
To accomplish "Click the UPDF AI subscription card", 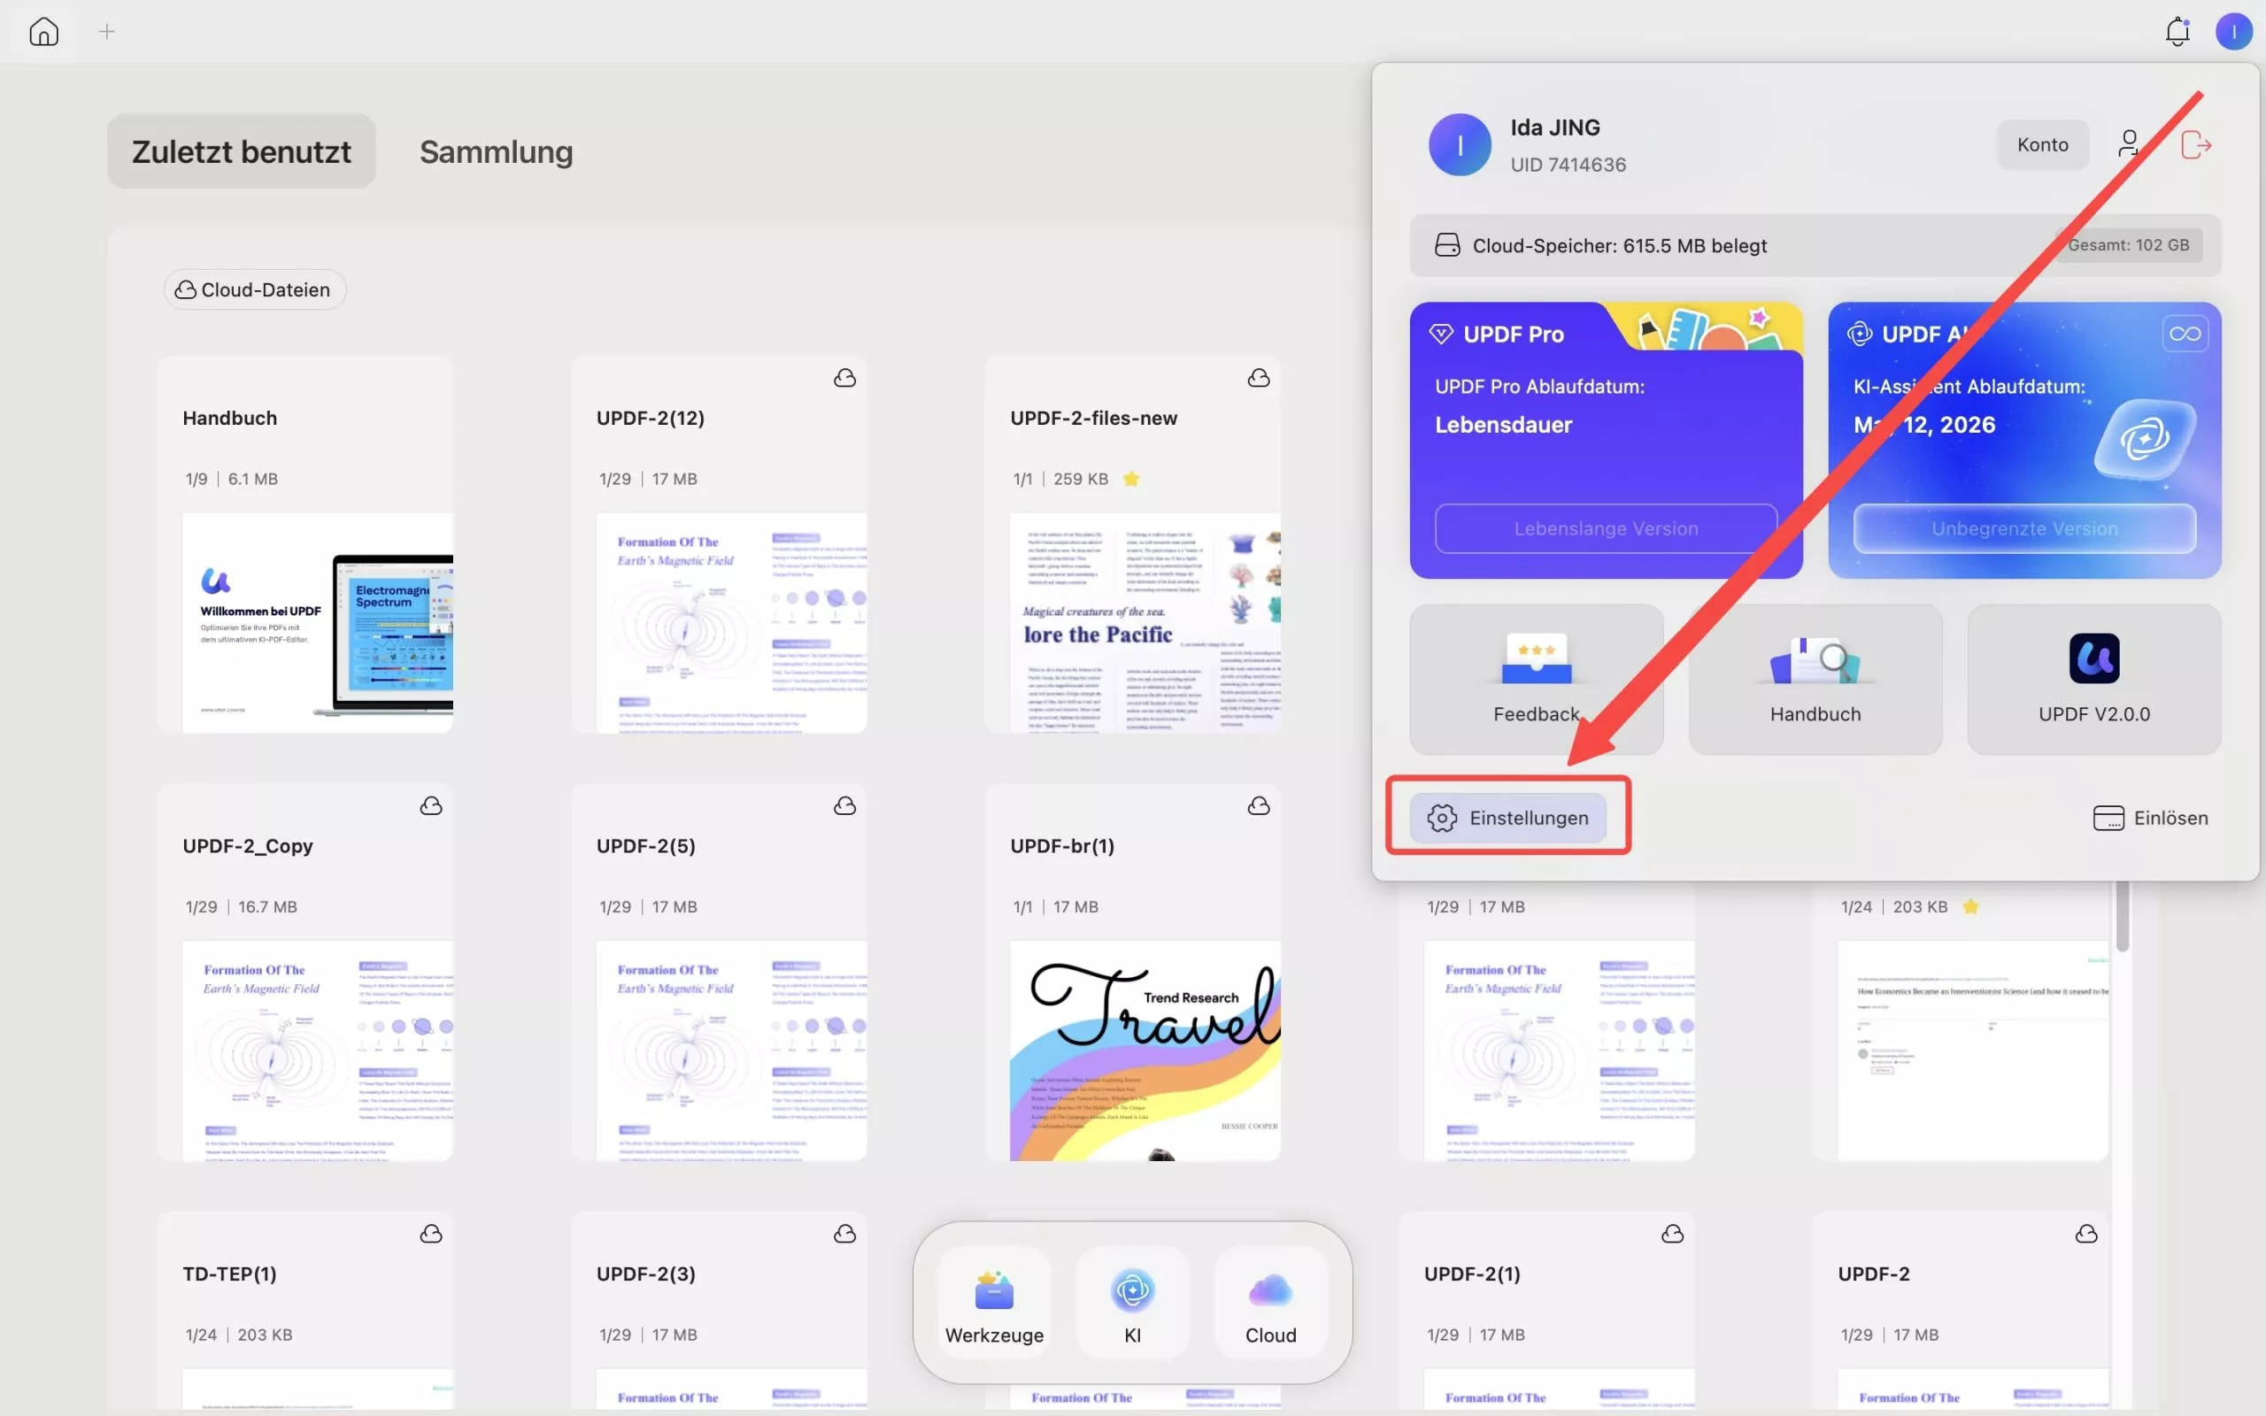I will (x=2024, y=440).
